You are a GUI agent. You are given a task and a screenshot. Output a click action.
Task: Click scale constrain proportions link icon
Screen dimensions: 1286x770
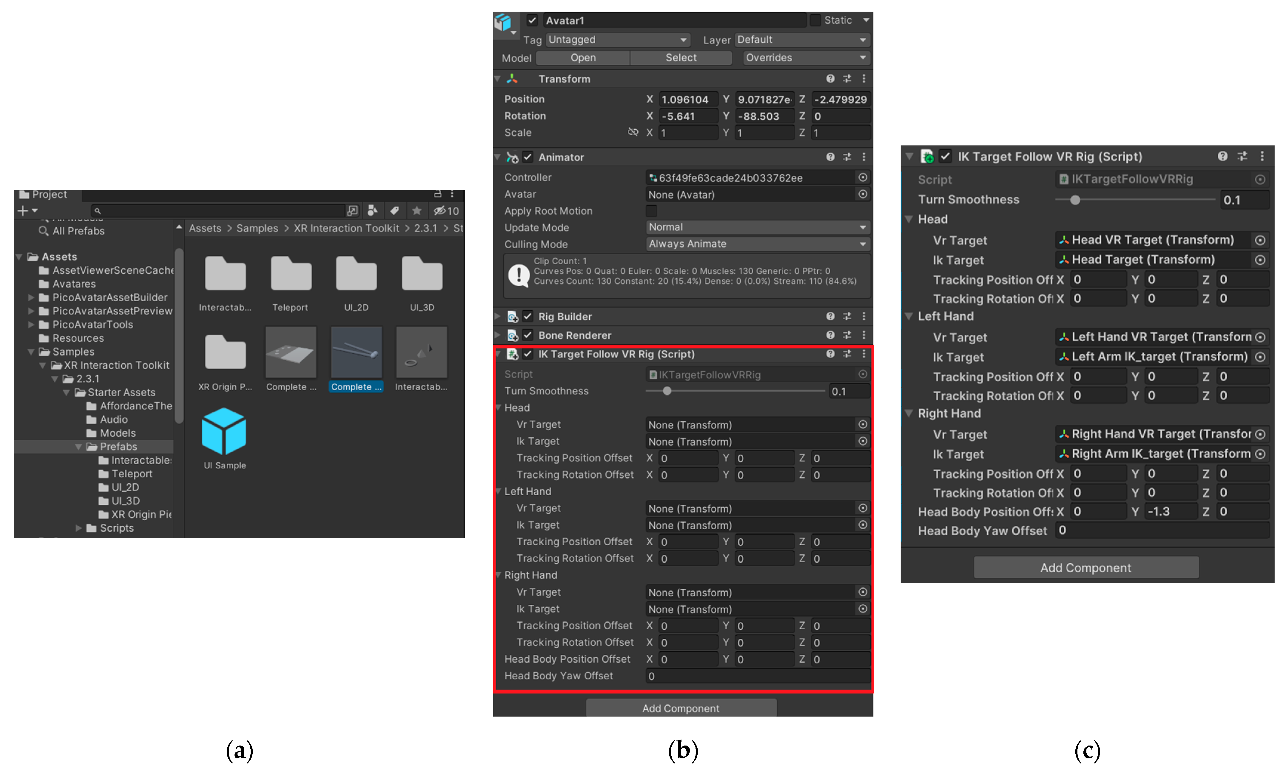tap(633, 132)
